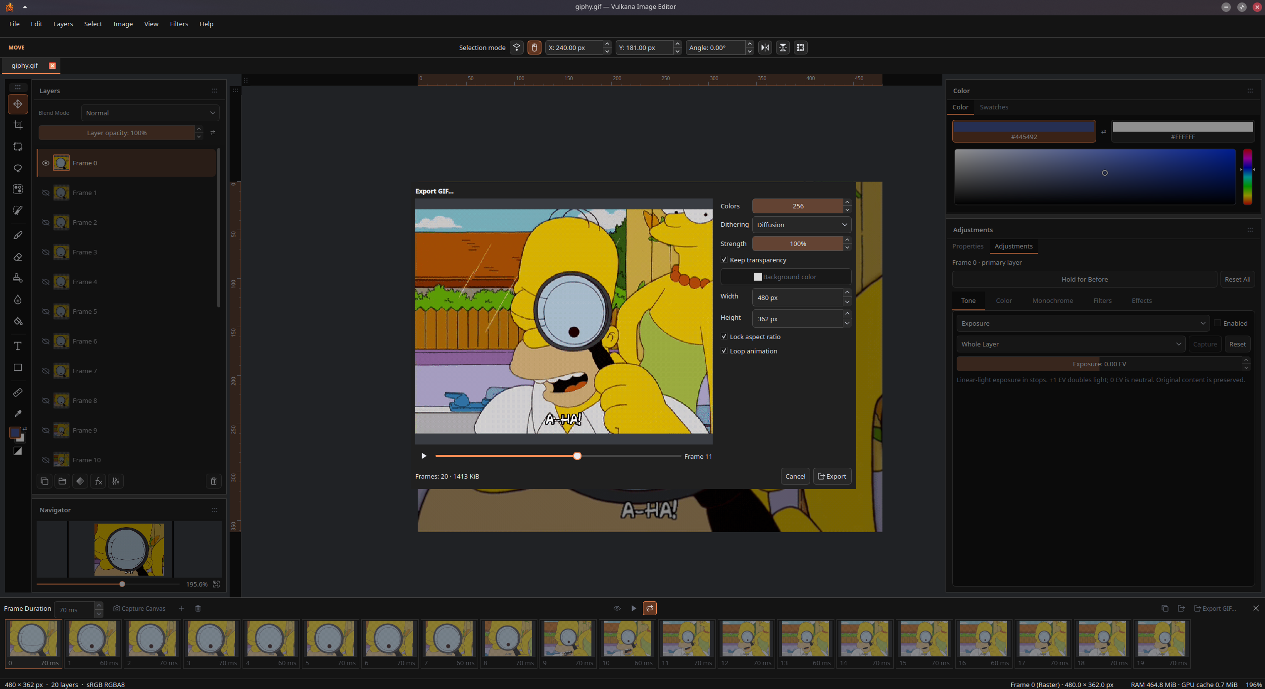Select the Text tool
Screen dimensions: 1265x689
(x=18, y=346)
